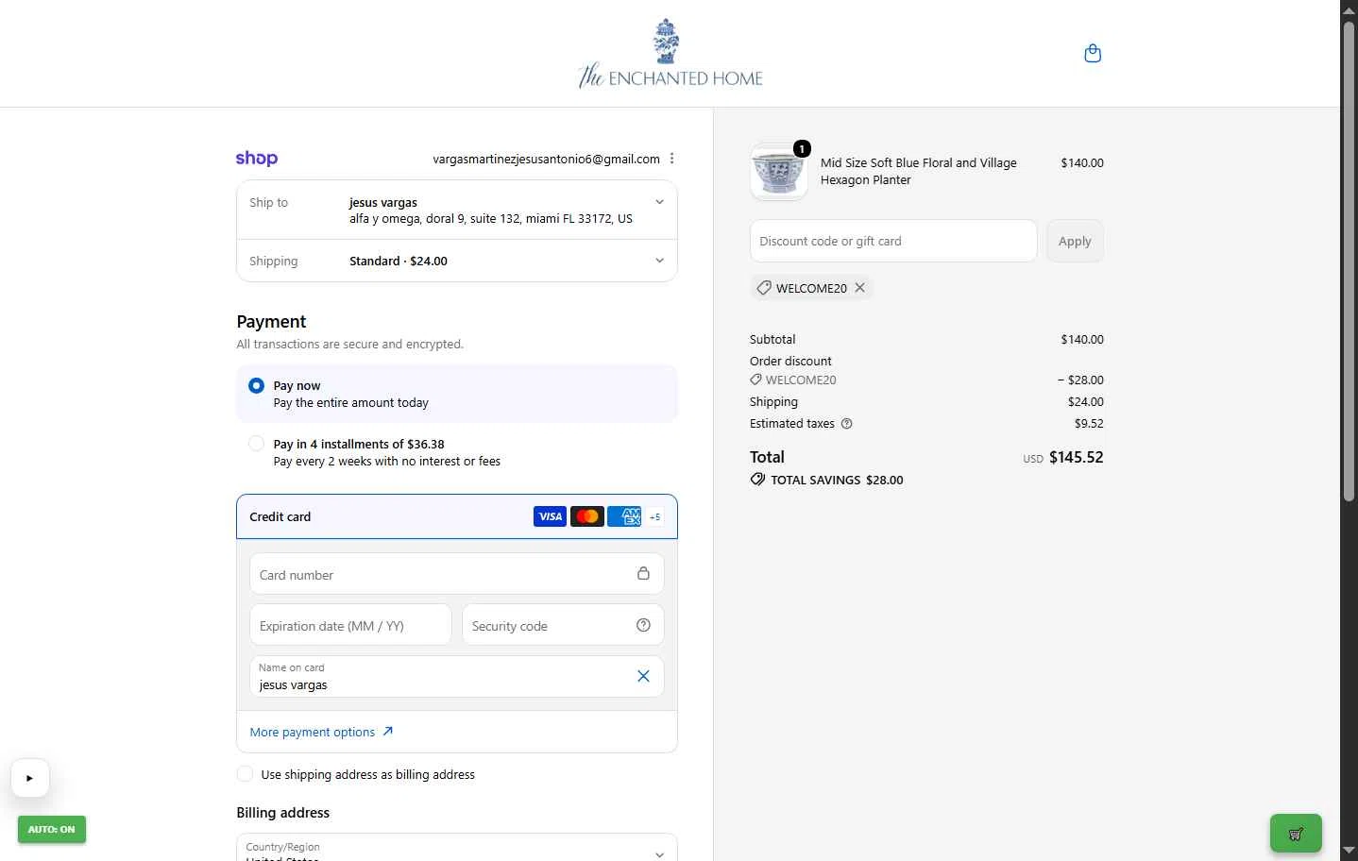
Task: Click the order discount amount − $28.00
Action: pyautogui.click(x=1080, y=380)
